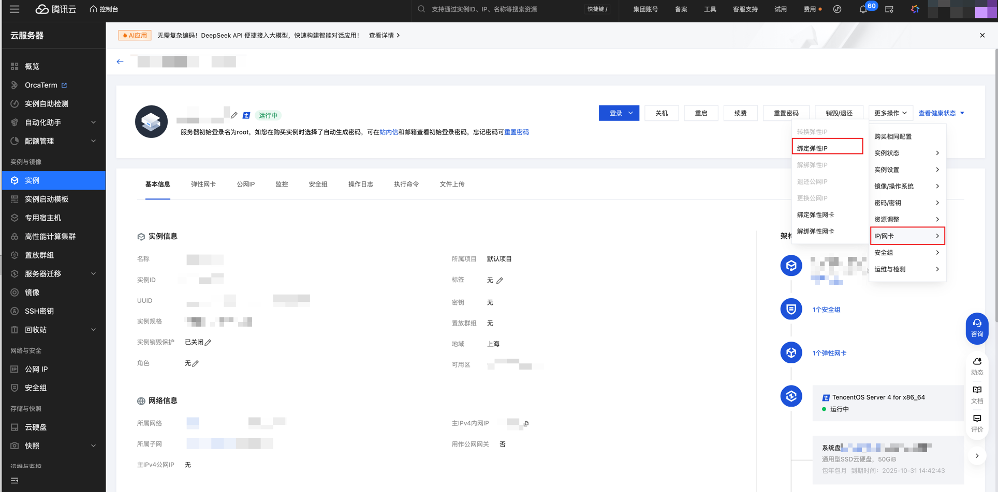Click the 重置密码 button
The width and height of the screenshot is (998, 492).
(785, 113)
